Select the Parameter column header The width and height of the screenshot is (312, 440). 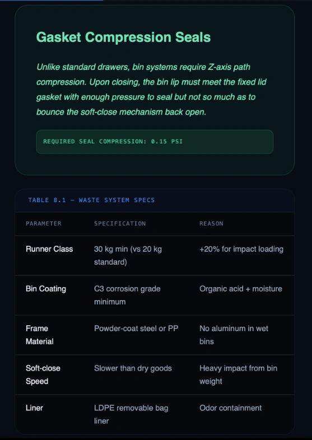(x=44, y=224)
